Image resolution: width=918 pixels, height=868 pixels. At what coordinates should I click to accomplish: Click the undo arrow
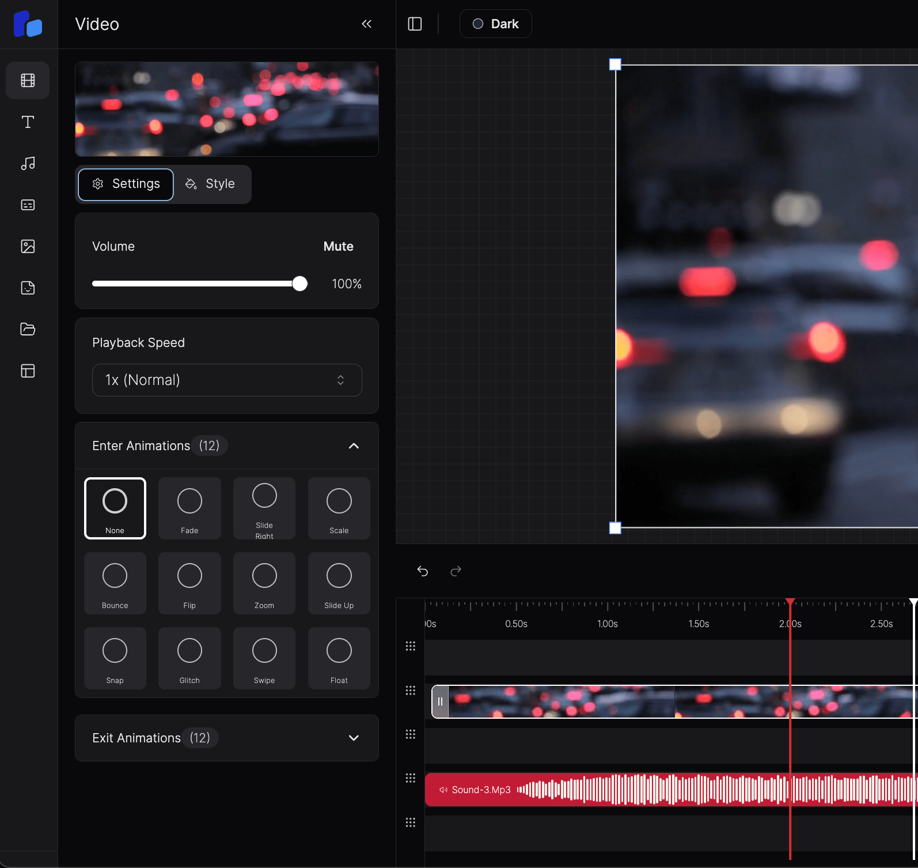pos(423,571)
